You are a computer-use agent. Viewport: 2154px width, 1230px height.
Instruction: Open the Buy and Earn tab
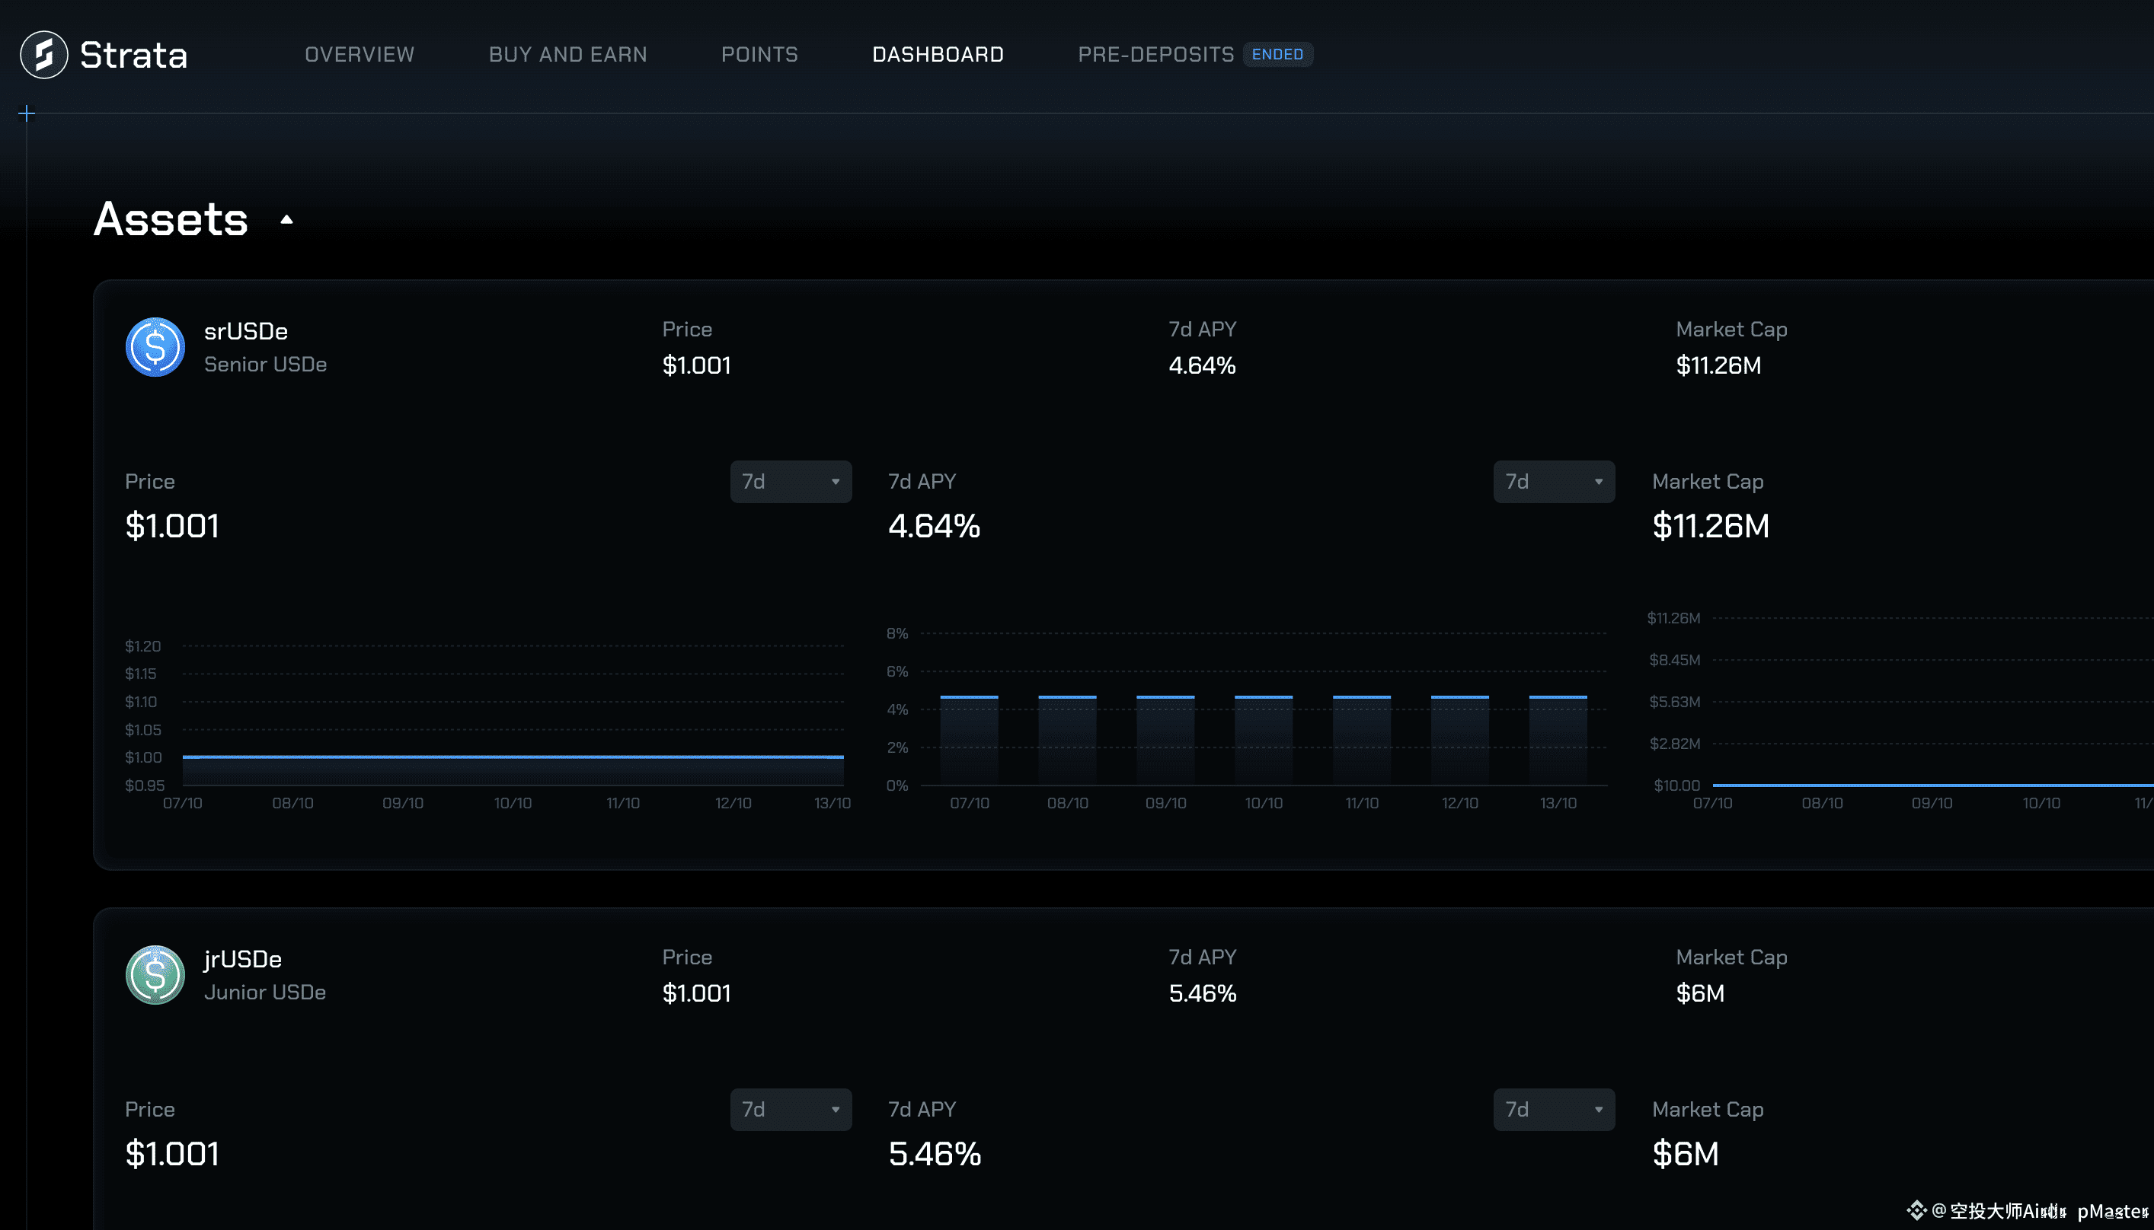coord(567,55)
